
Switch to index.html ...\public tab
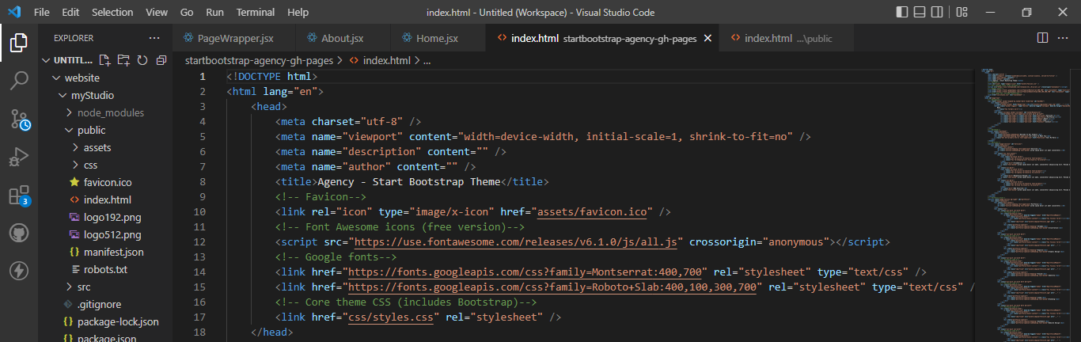[x=787, y=38]
